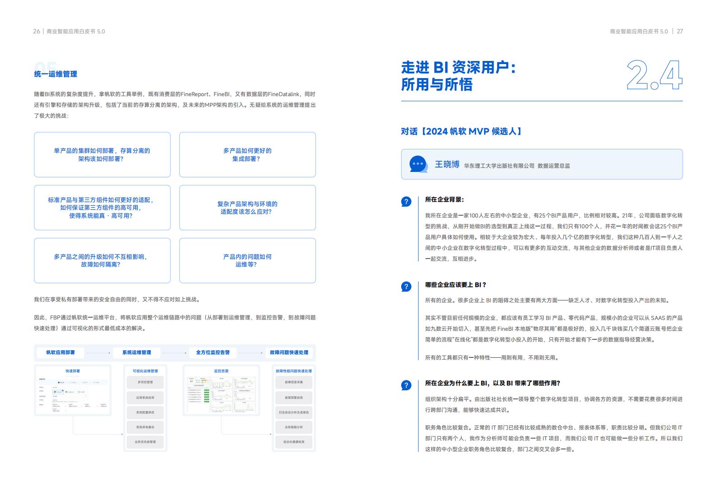Click the card 单产品的集群如何部署
Image resolution: width=717 pixels, height=486 pixels.
(x=102, y=155)
